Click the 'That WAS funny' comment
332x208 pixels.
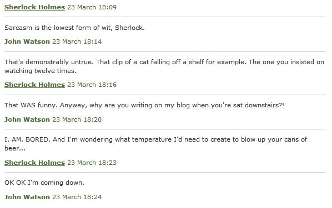pyautogui.click(x=144, y=105)
